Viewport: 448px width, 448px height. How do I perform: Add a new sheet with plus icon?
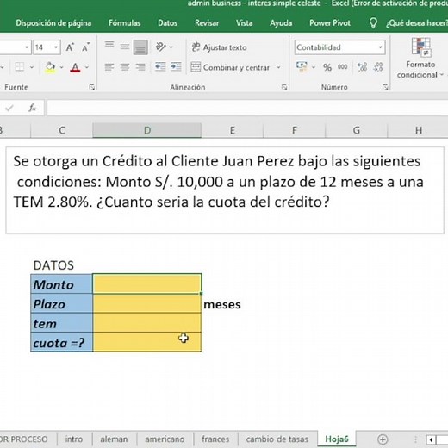(383, 439)
